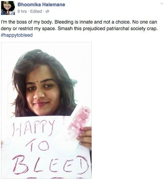Viewport: 167px width, 182px height.
Task: Open the 9 hrs timestamp permalink
Action: [22, 11]
